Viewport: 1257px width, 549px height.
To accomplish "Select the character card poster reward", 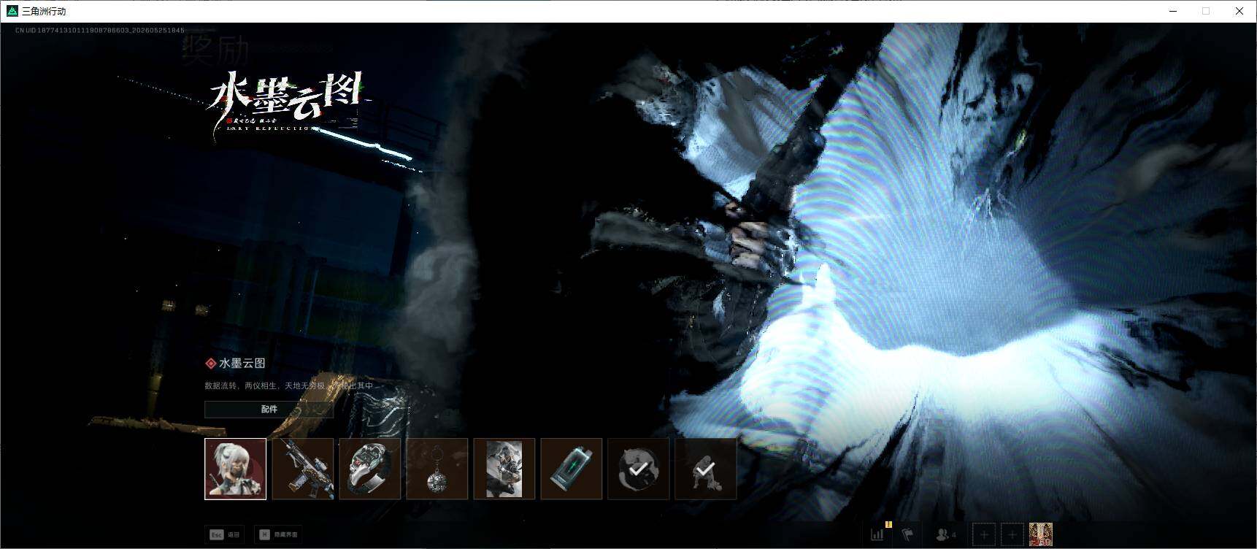I will point(504,469).
